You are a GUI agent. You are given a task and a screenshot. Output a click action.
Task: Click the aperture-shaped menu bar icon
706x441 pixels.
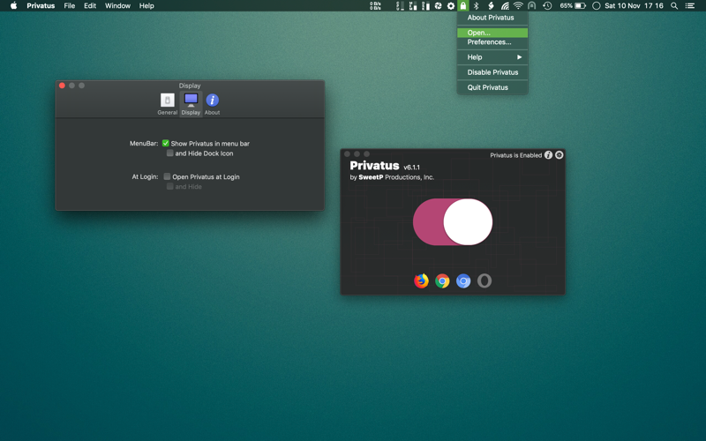click(x=438, y=6)
